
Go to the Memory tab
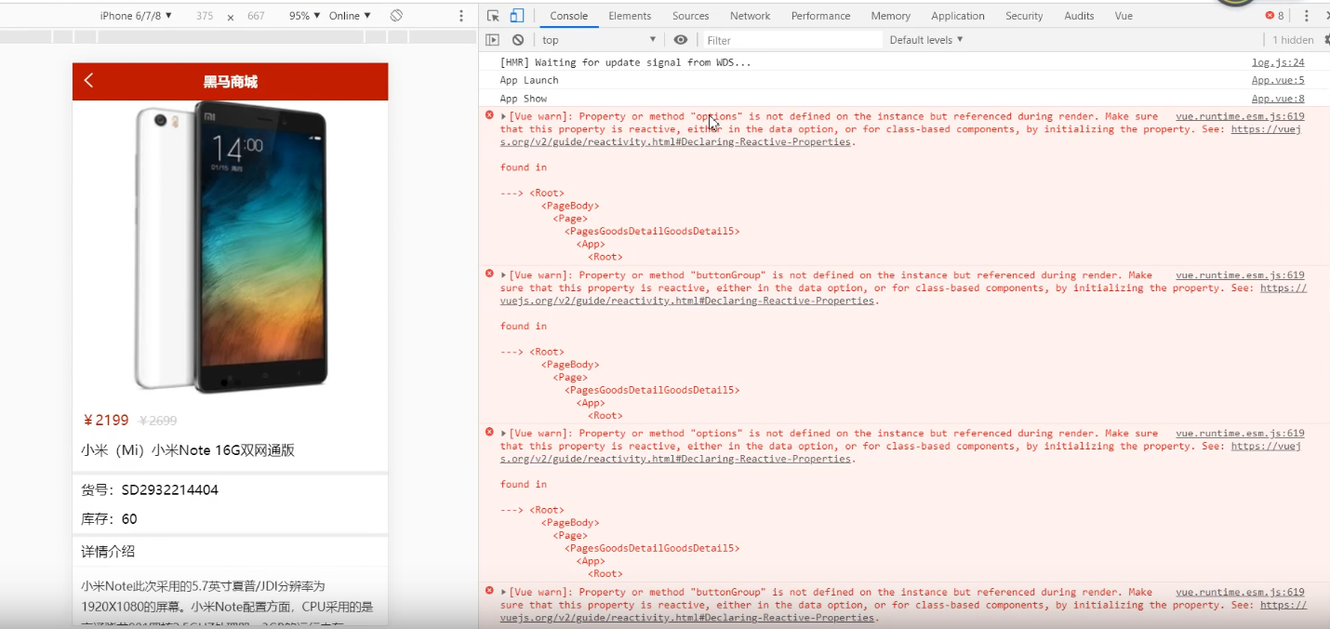pyautogui.click(x=890, y=16)
